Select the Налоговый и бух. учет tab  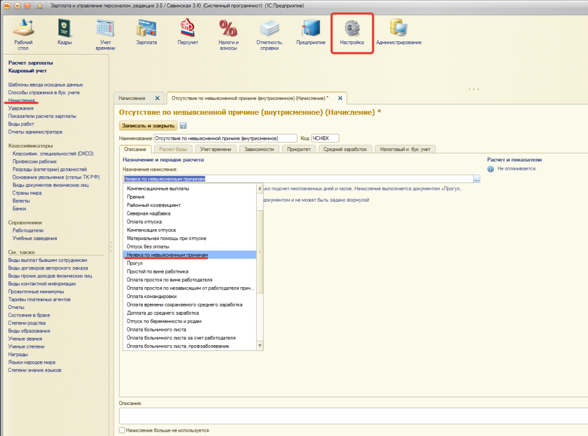pyautogui.click(x=405, y=149)
